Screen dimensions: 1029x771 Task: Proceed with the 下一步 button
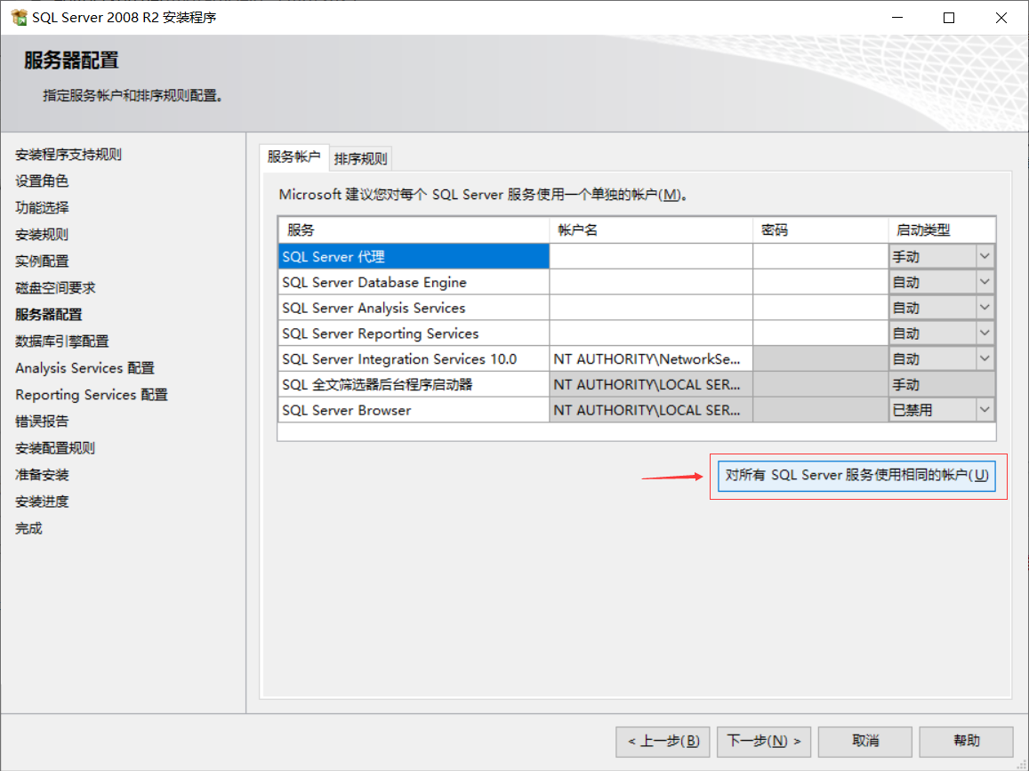click(x=764, y=742)
